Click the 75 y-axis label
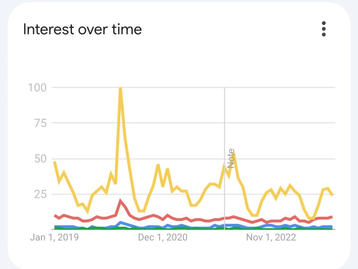Image resolution: width=358 pixels, height=269 pixels. point(39,123)
